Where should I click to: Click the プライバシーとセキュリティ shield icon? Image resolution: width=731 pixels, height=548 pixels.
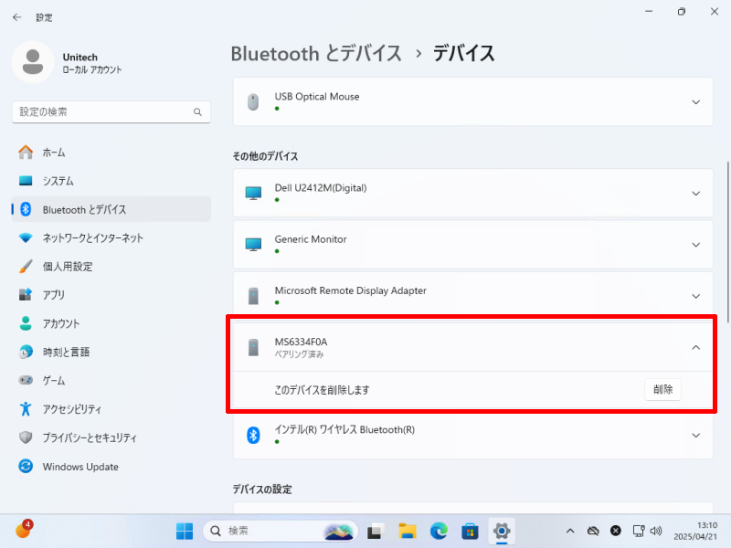tap(26, 437)
